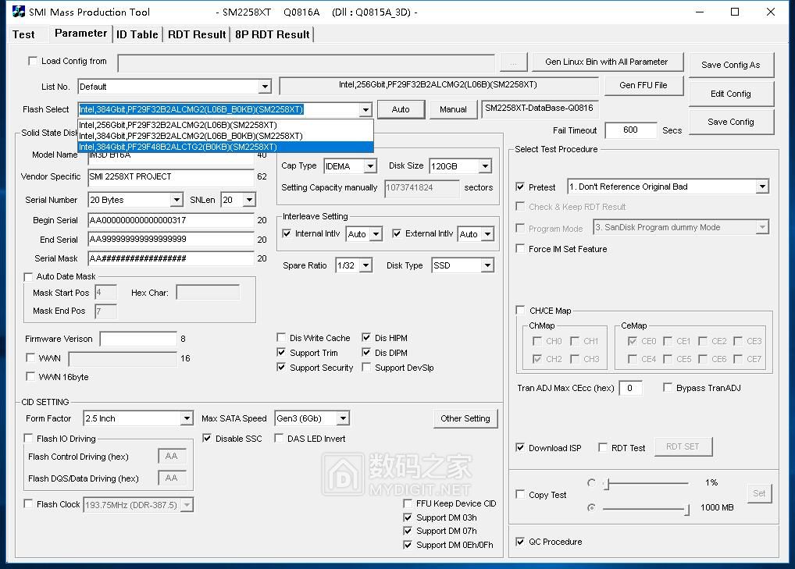
Task: Enable Bypass TranADJ checkbox
Action: point(668,388)
